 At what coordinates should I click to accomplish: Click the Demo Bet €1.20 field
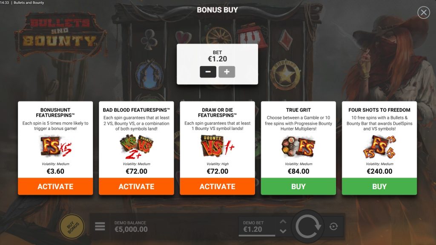257,227
